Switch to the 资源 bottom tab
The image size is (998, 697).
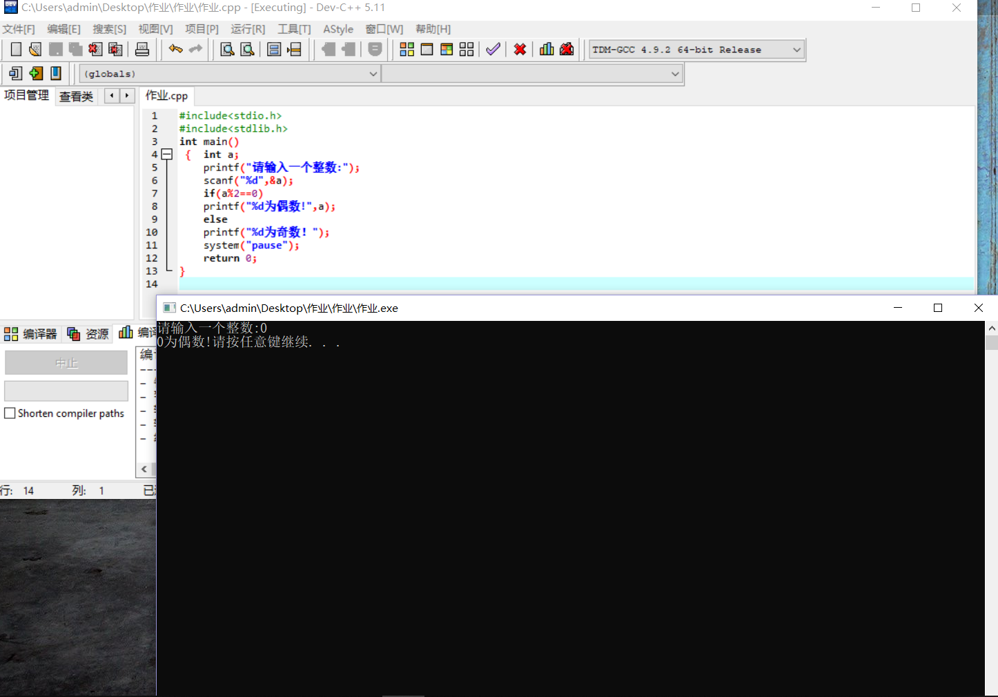point(88,334)
